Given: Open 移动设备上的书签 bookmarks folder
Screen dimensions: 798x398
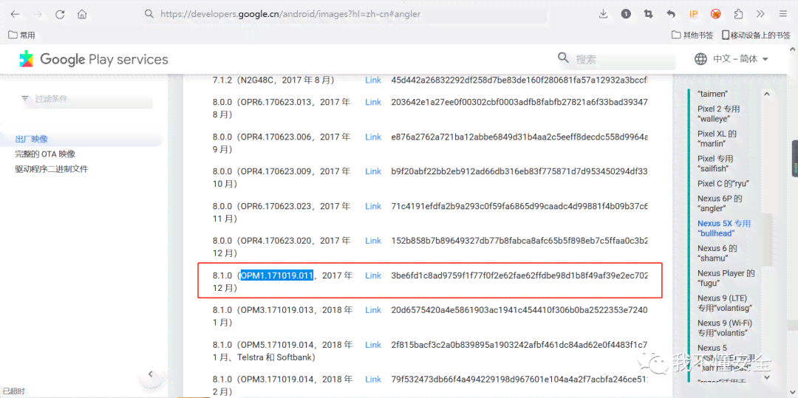Looking at the screenshot, I should pyautogui.click(x=757, y=35).
